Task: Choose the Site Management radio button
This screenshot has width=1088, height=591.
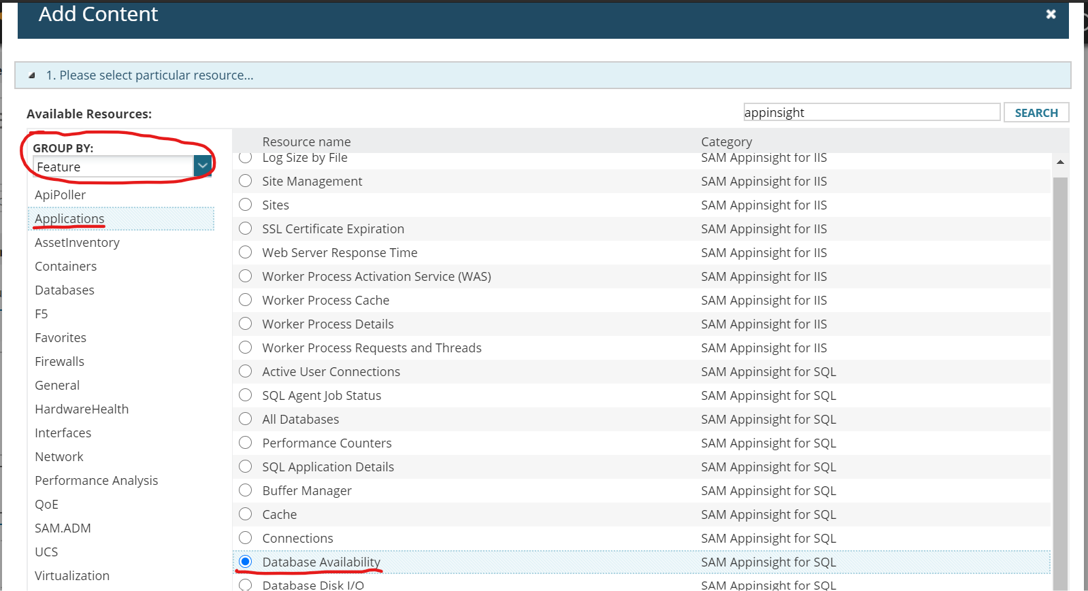Action: coord(246,181)
